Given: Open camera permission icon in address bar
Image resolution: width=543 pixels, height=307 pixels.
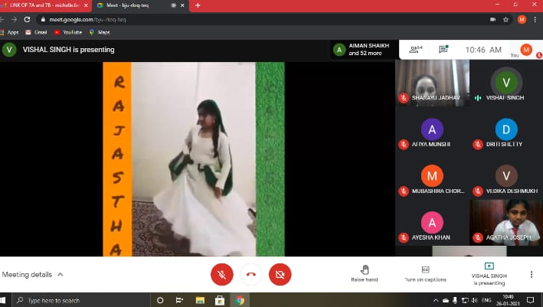Looking at the screenshot, I should (492, 20).
